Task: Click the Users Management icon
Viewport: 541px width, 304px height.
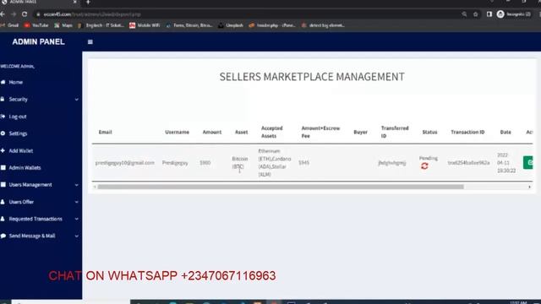Action: click(x=3, y=185)
